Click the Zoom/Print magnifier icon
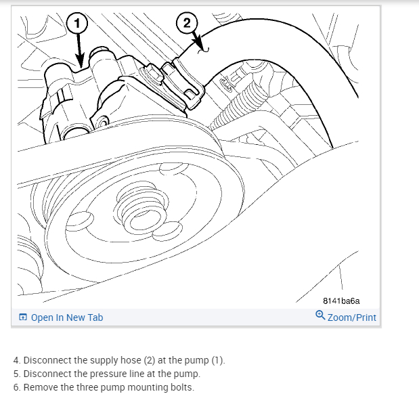419x396 pixels. (320, 315)
